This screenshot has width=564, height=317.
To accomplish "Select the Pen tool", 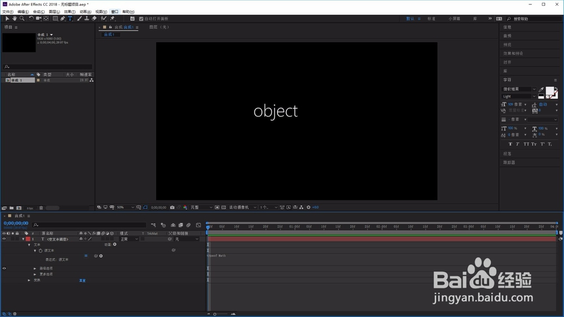I will tap(63, 19).
